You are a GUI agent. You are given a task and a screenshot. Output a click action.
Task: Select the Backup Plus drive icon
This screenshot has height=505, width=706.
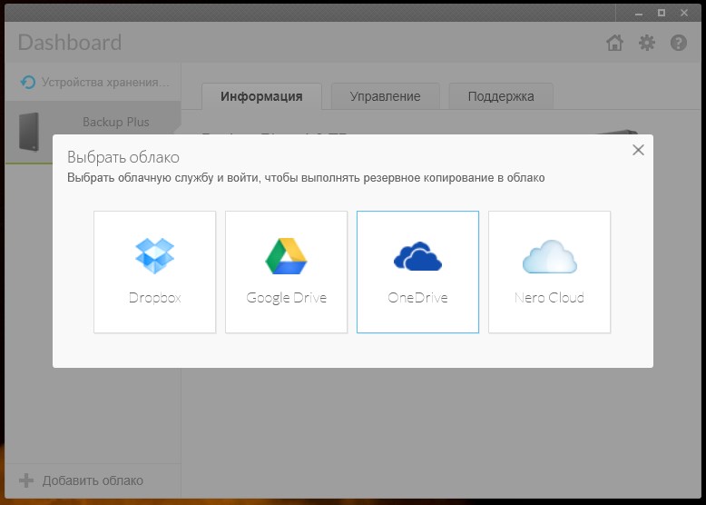[29, 132]
